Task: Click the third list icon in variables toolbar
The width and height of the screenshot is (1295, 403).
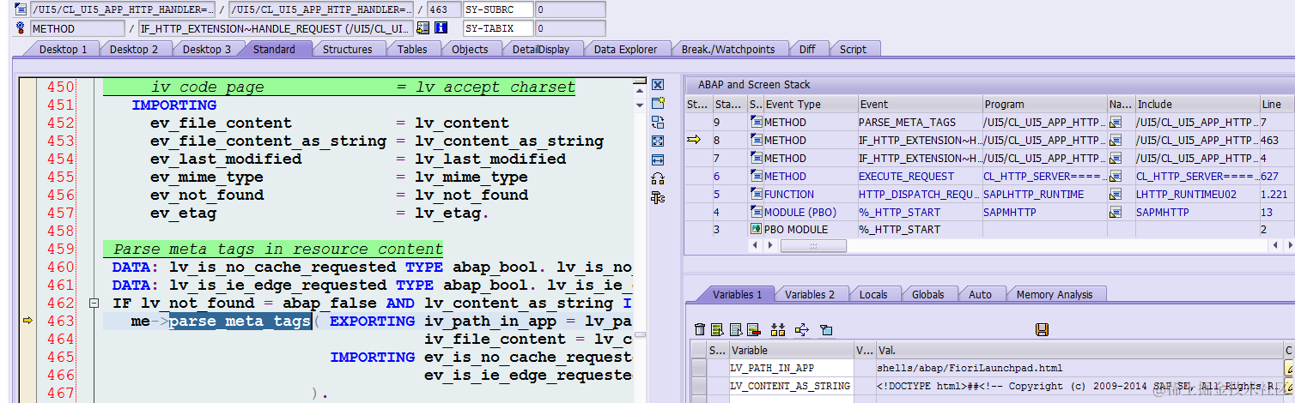Action: click(x=737, y=329)
